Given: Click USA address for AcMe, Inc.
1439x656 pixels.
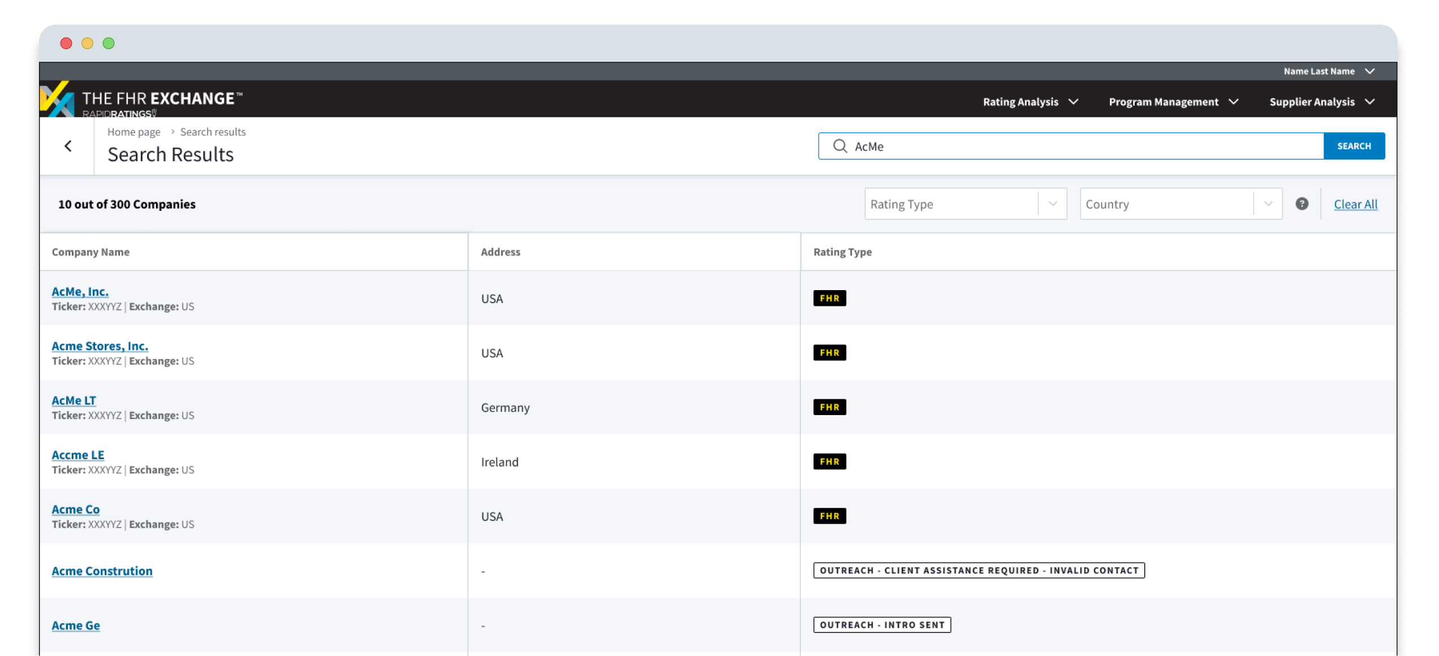Looking at the screenshot, I should click(492, 298).
